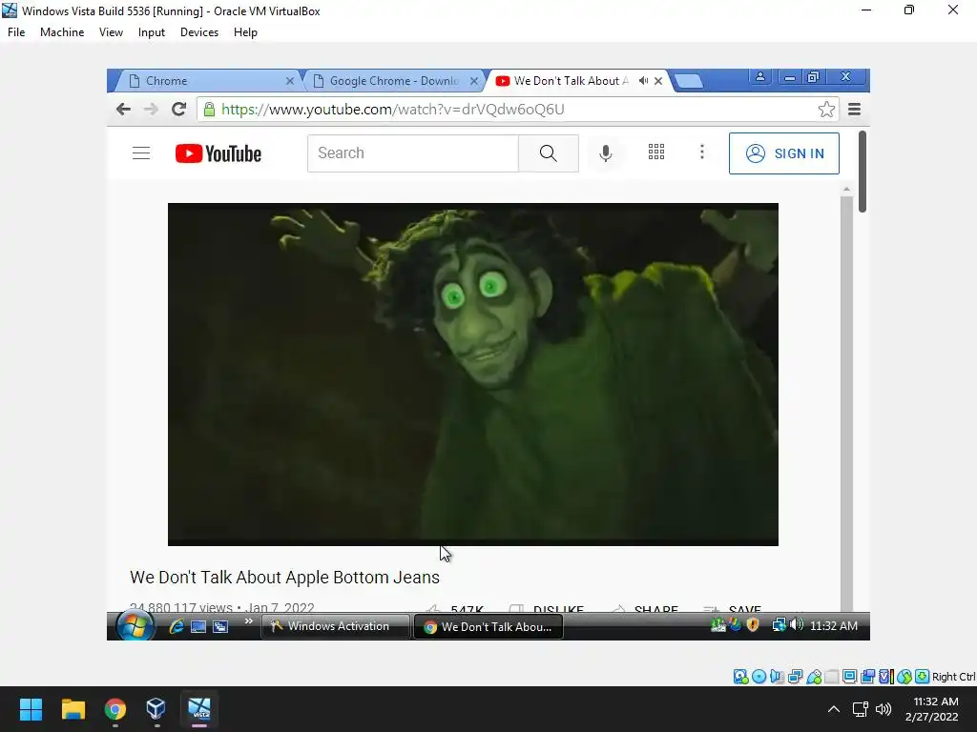Select the We Don't Talk About tab
This screenshot has width=977, height=732.
coord(571,81)
